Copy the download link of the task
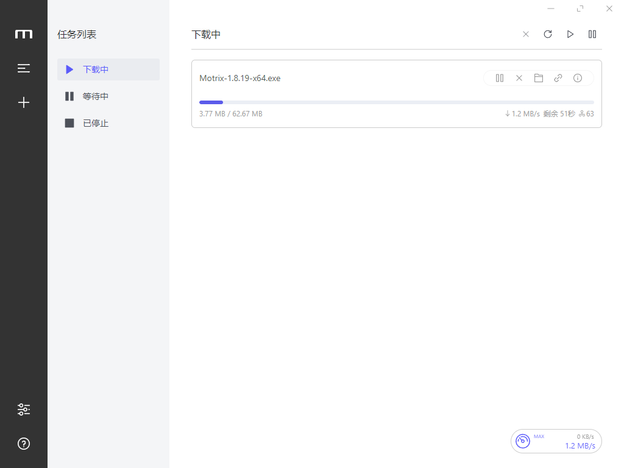The width and height of the screenshot is (624, 468). coord(558,78)
